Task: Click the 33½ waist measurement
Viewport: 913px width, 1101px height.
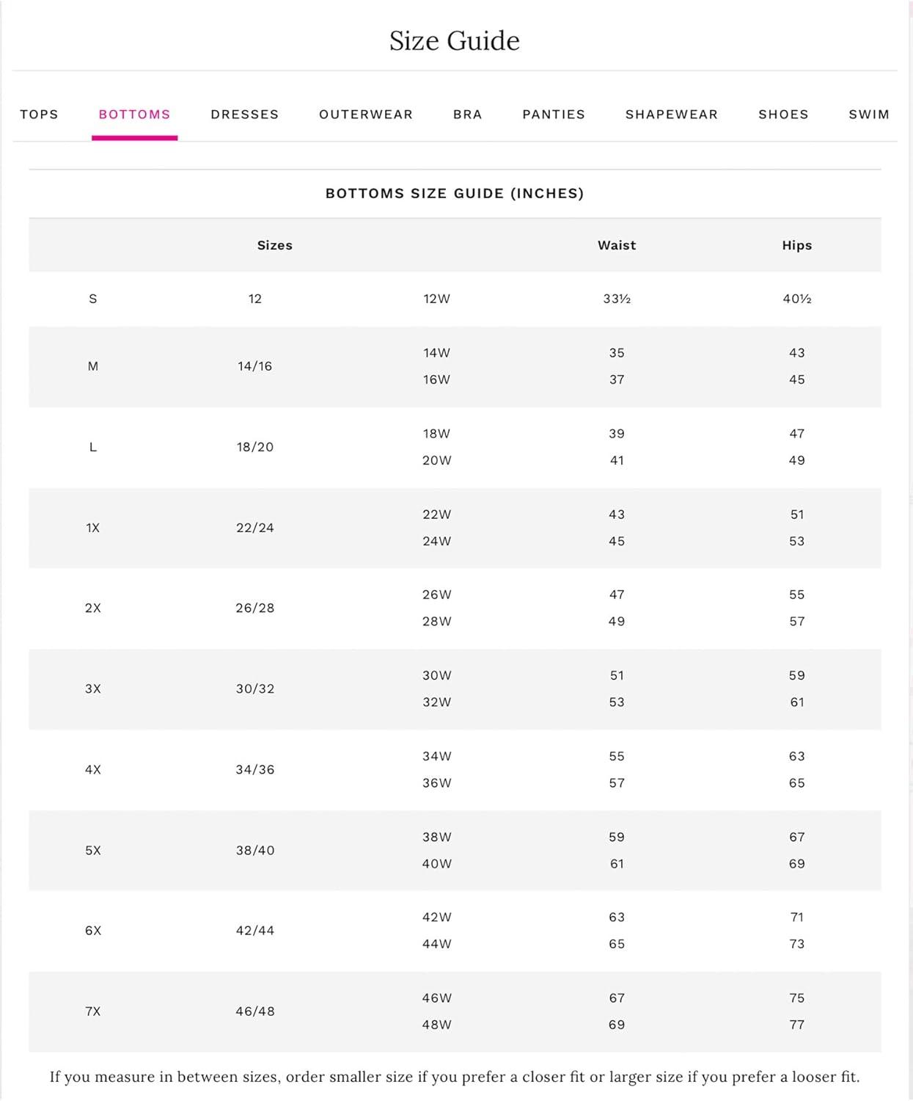Action: [617, 299]
